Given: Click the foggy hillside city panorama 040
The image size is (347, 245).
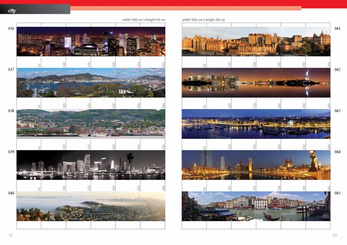Looking at the screenshot, I should [91, 206].
